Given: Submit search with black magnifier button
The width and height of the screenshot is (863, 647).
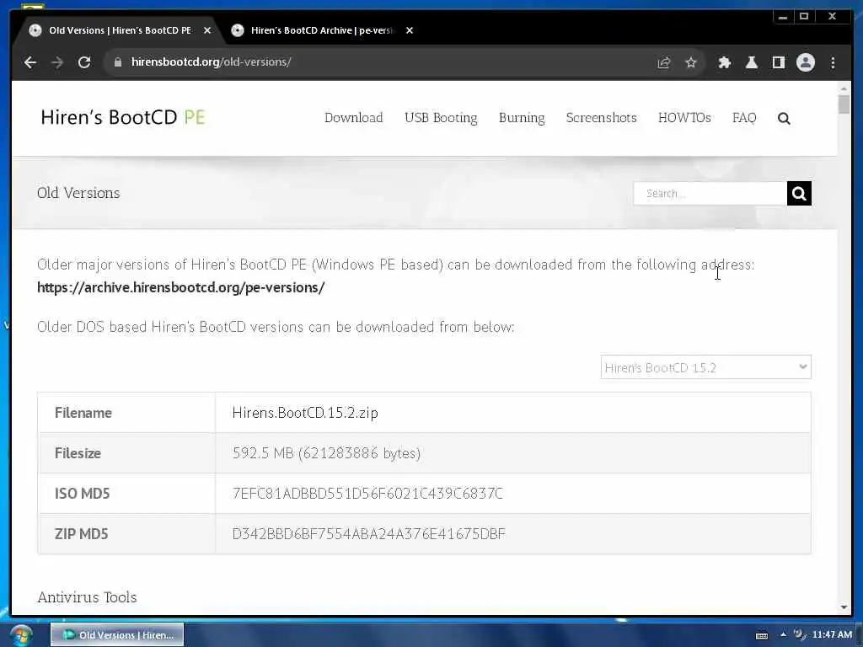Looking at the screenshot, I should [x=799, y=194].
